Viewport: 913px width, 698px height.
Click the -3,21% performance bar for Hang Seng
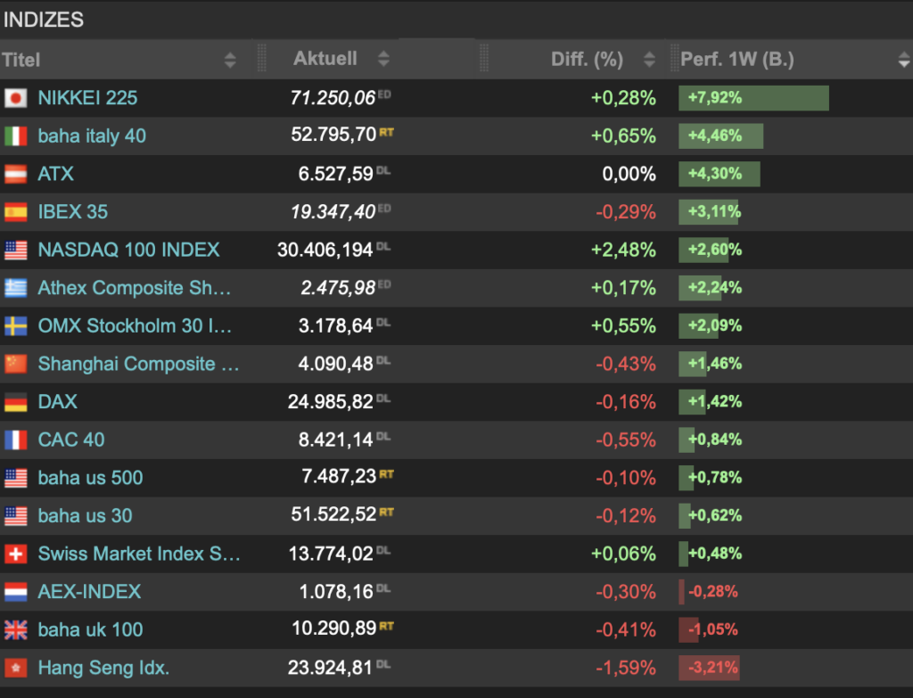coord(709,668)
